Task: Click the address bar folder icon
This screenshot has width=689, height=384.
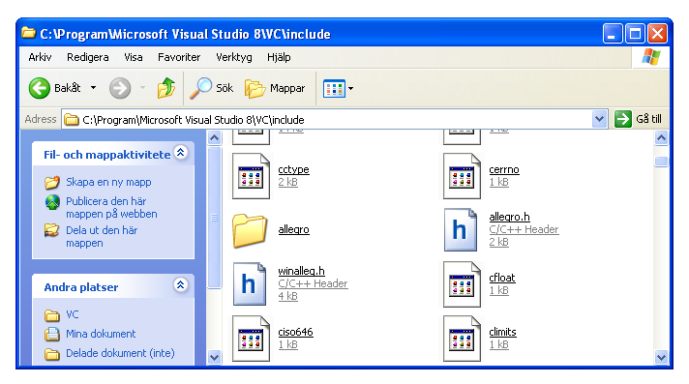Action: pos(71,120)
